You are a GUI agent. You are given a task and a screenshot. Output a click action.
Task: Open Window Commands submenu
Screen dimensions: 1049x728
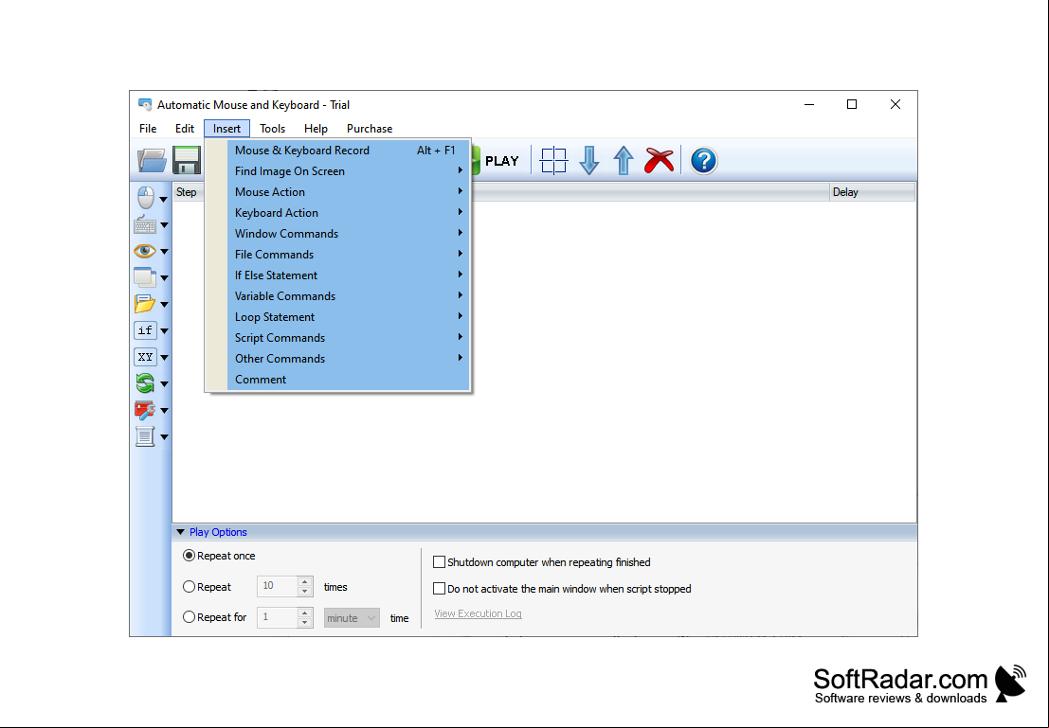click(x=348, y=233)
